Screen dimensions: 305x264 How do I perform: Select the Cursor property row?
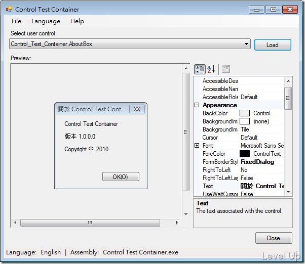(242, 138)
